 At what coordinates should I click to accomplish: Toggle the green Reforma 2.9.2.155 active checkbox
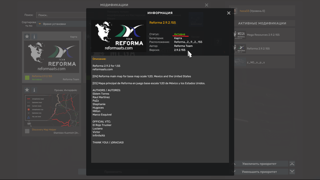[x=27, y=78]
